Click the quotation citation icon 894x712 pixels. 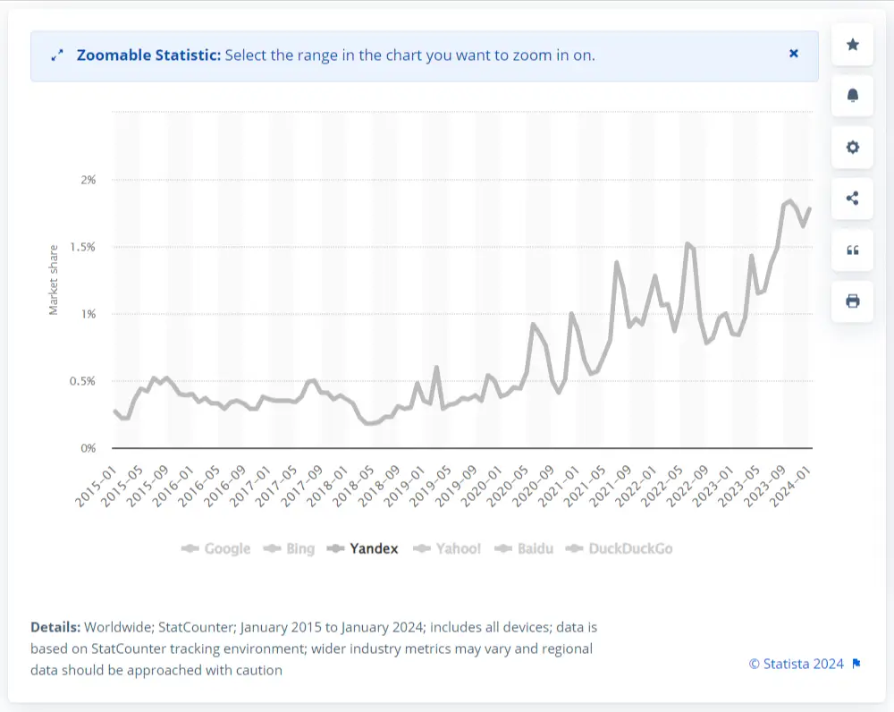tap(852, 250)
